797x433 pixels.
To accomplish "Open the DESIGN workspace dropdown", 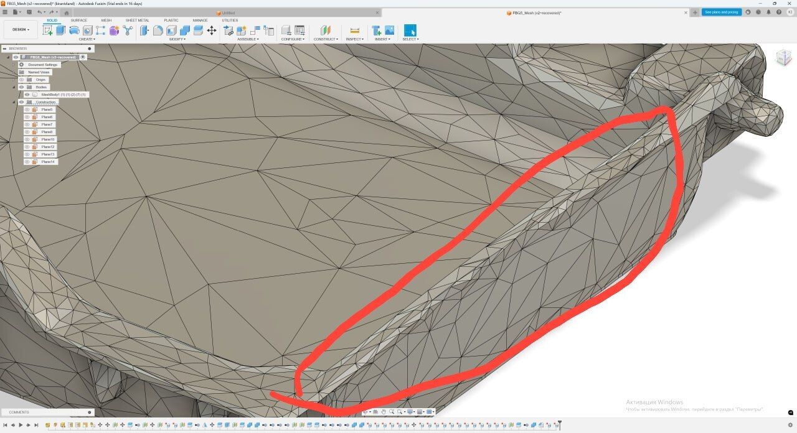I will point(21,29).
